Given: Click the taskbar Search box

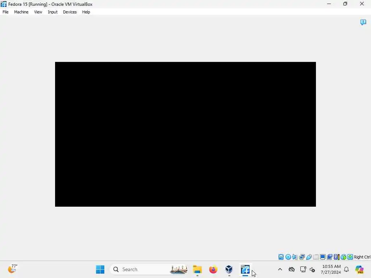Looking at the screenshot, I should pyautogui.click(x=149, y=269).
